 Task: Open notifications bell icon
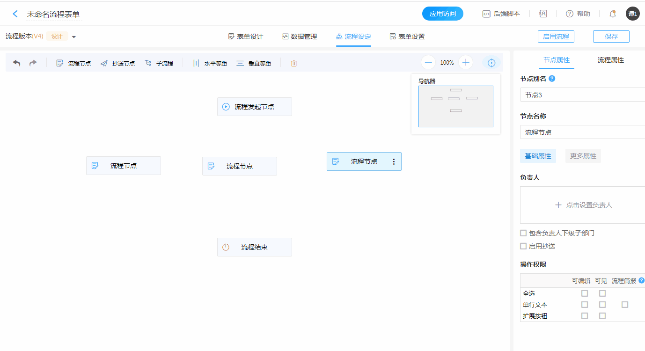612,14
